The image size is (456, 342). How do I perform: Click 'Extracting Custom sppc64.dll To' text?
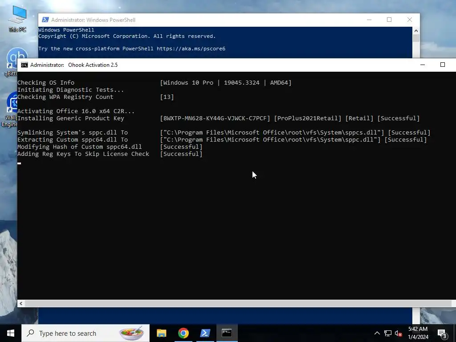[73, 139]
